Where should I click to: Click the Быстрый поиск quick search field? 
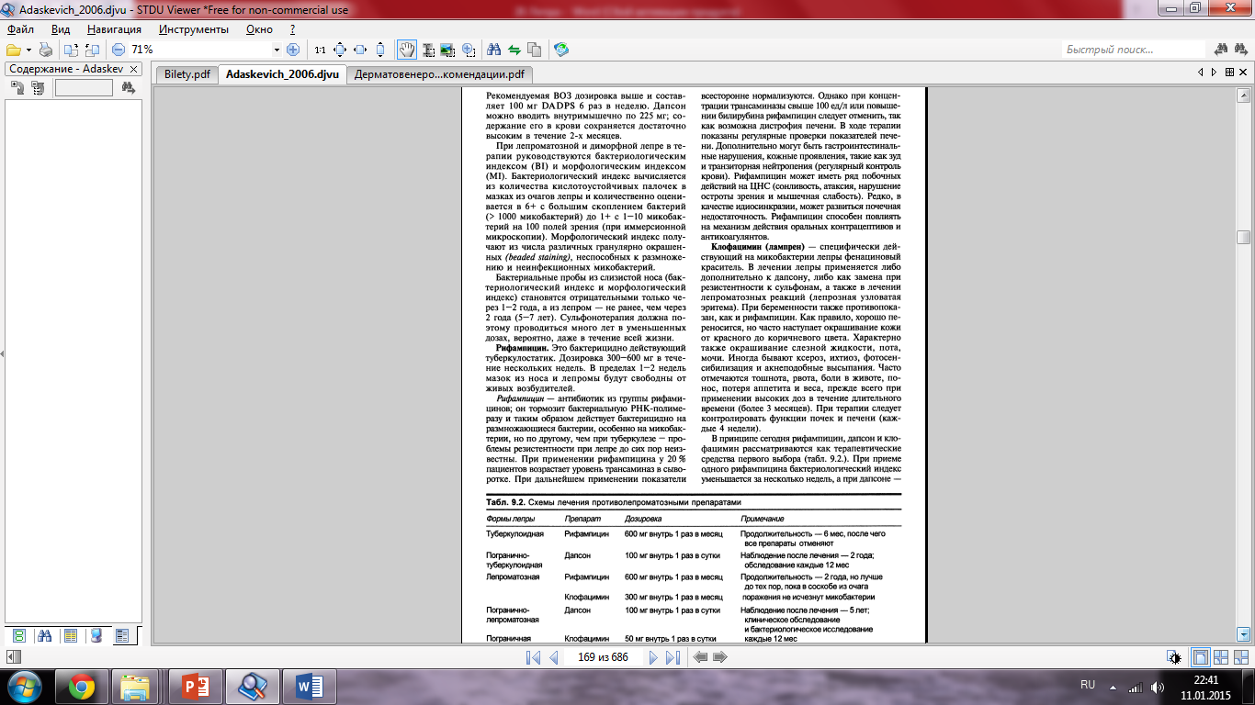point(1133,50)
